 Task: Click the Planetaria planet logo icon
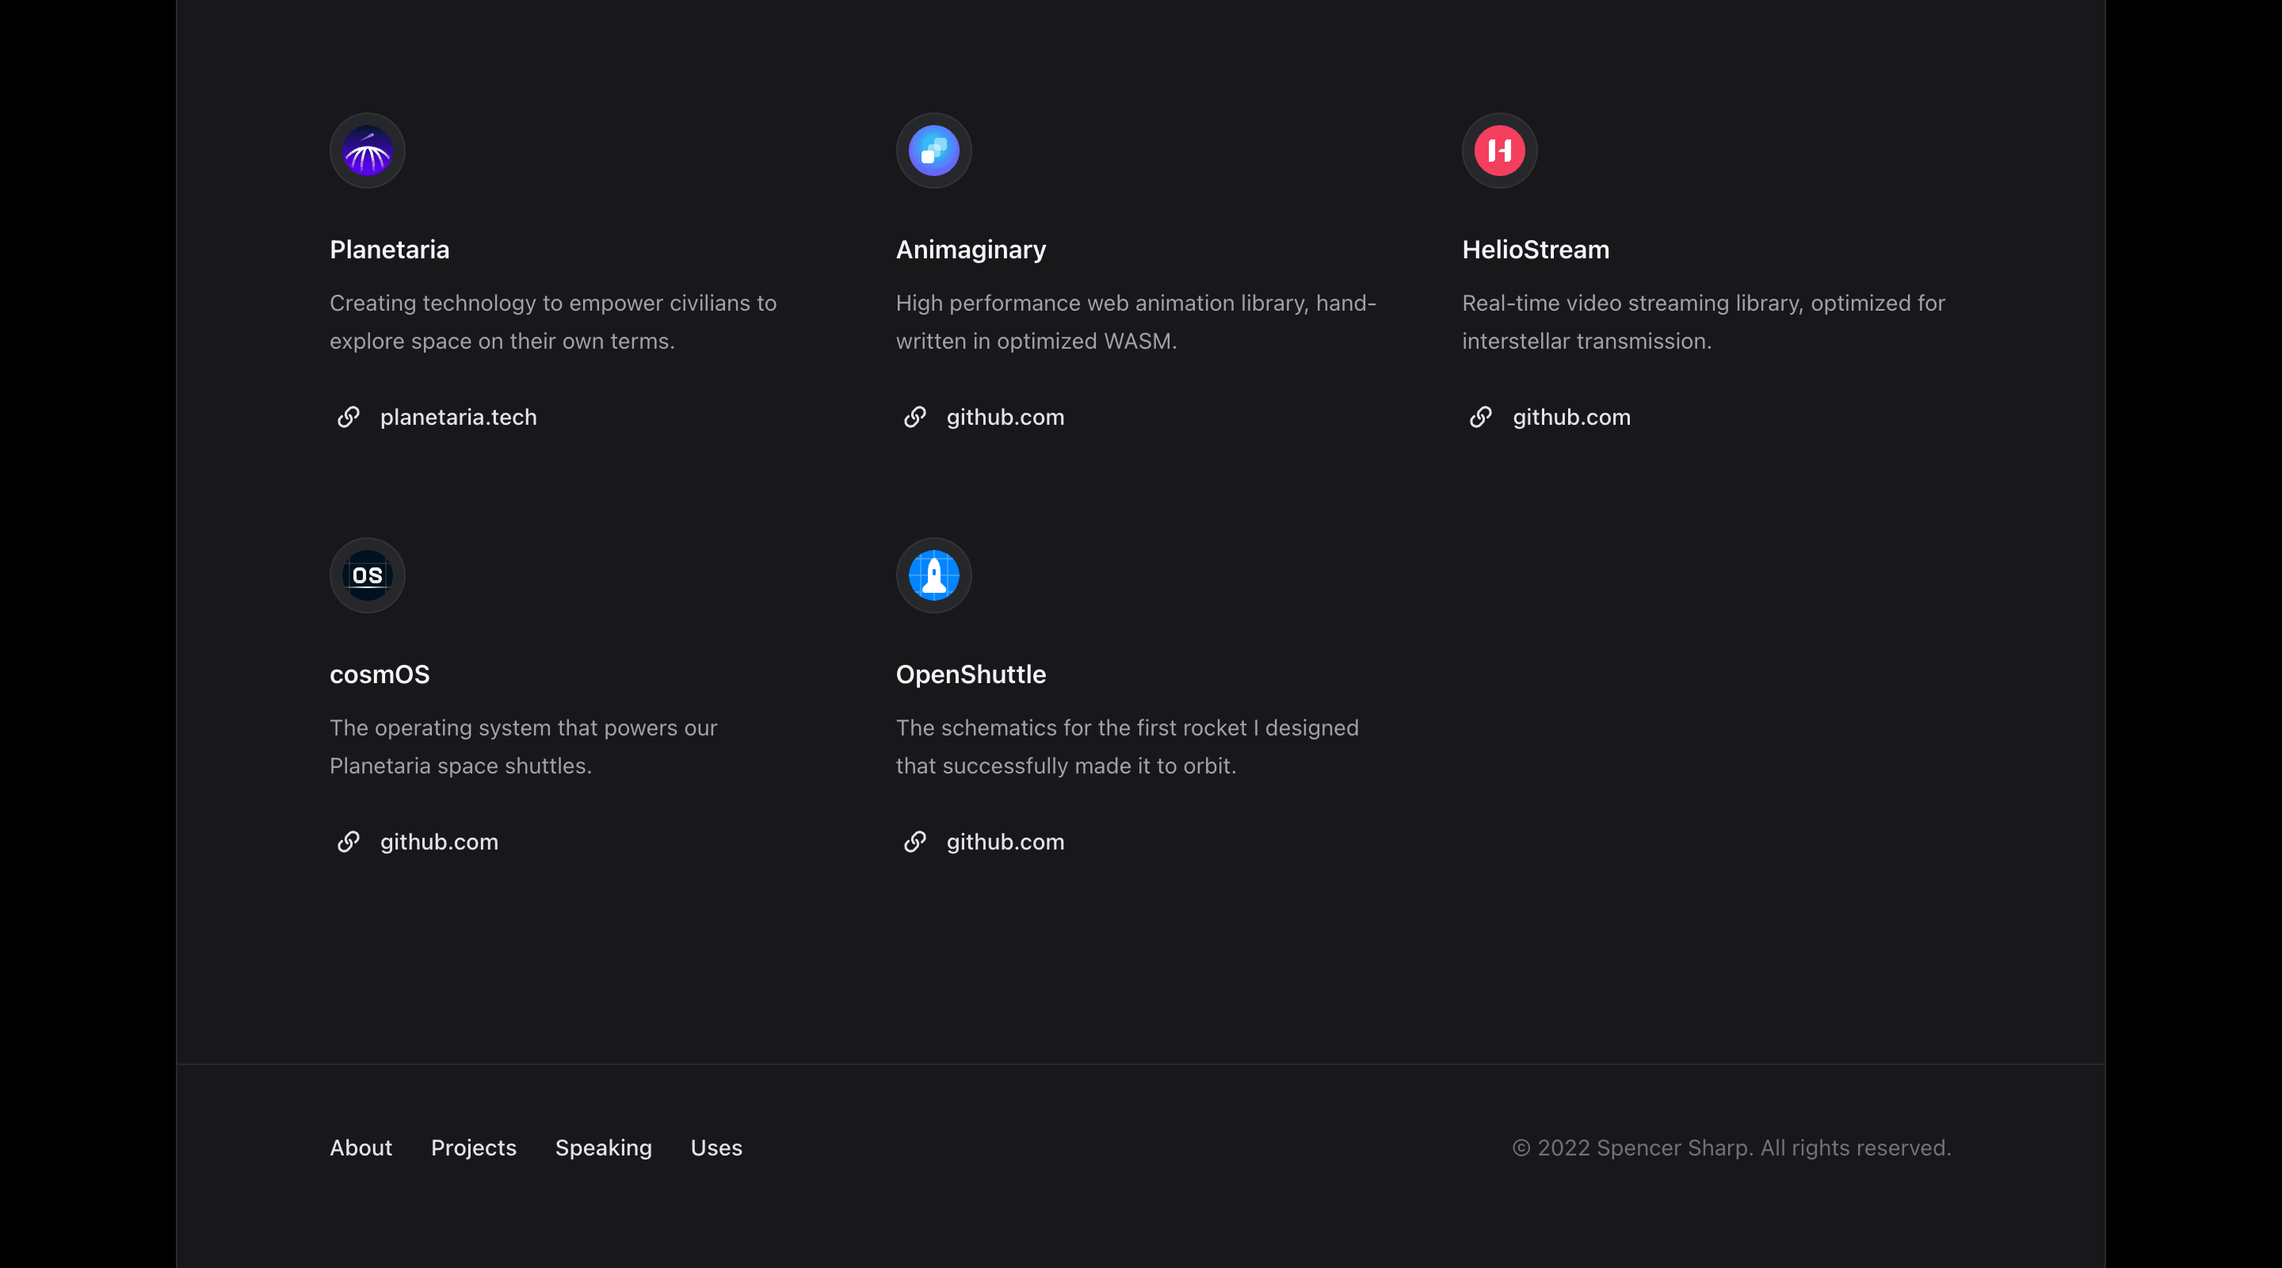click(367, 151)
